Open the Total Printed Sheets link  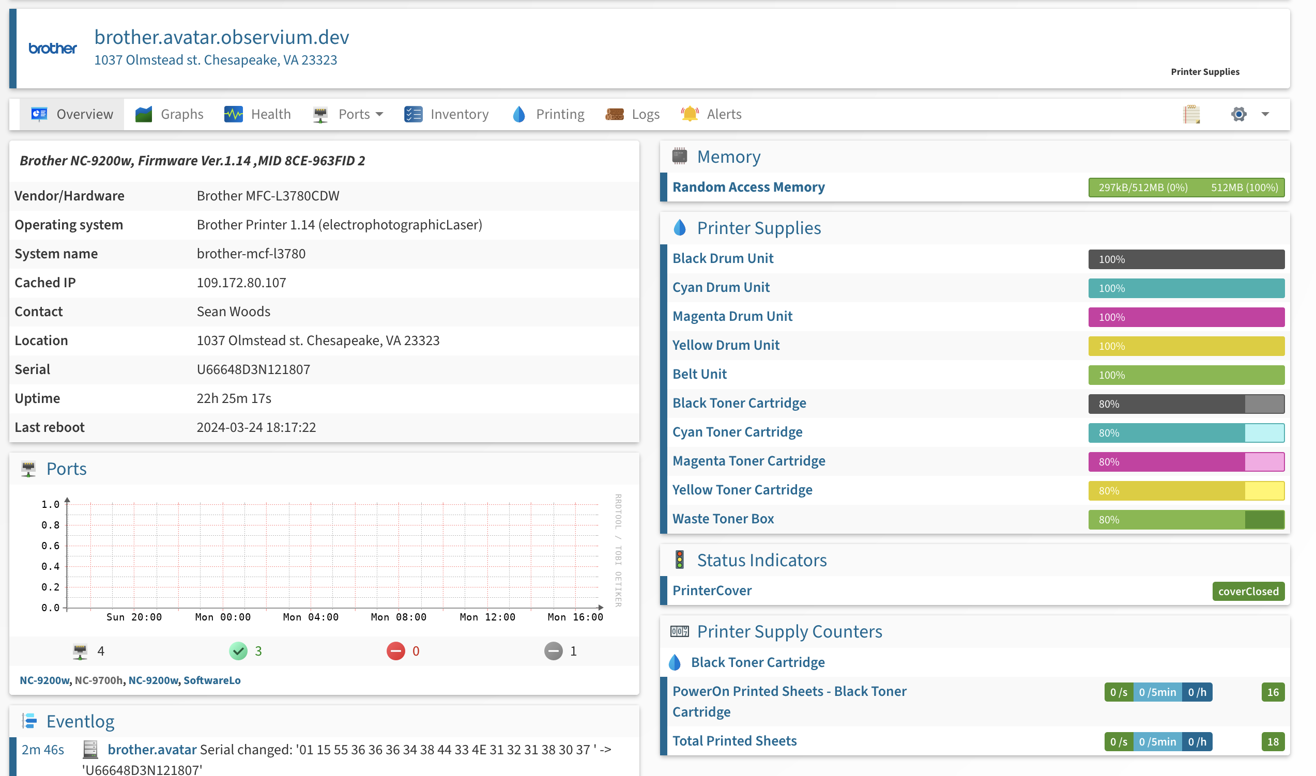click(x=734, y=741)
